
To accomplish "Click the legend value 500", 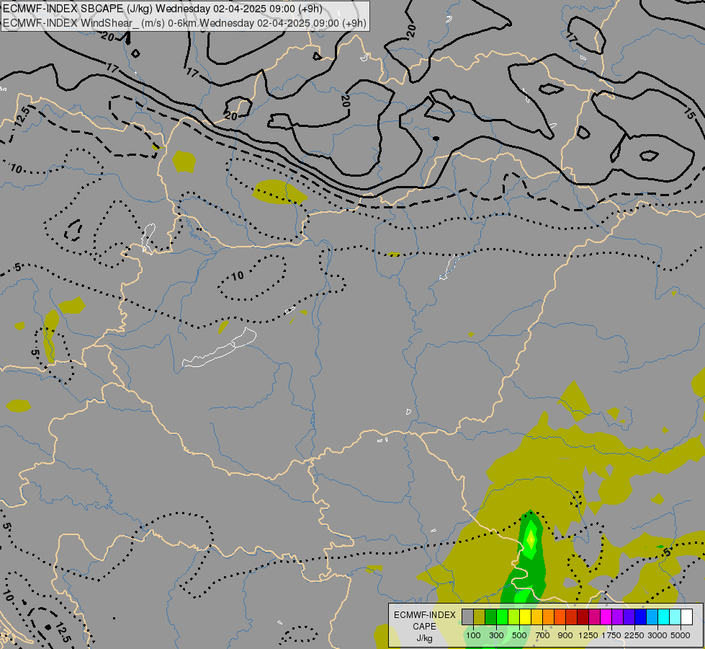I will click(519, 635).
